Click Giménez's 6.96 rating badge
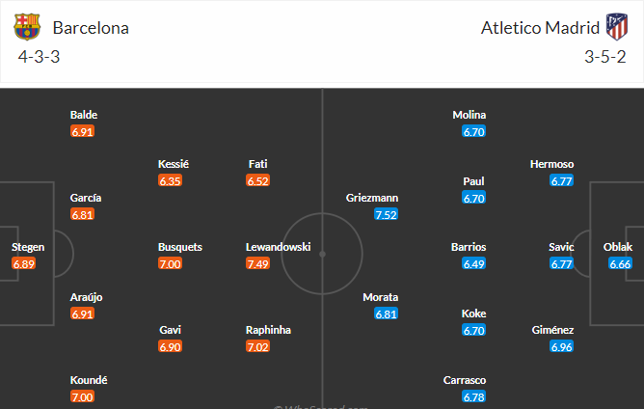 (561, 346)
